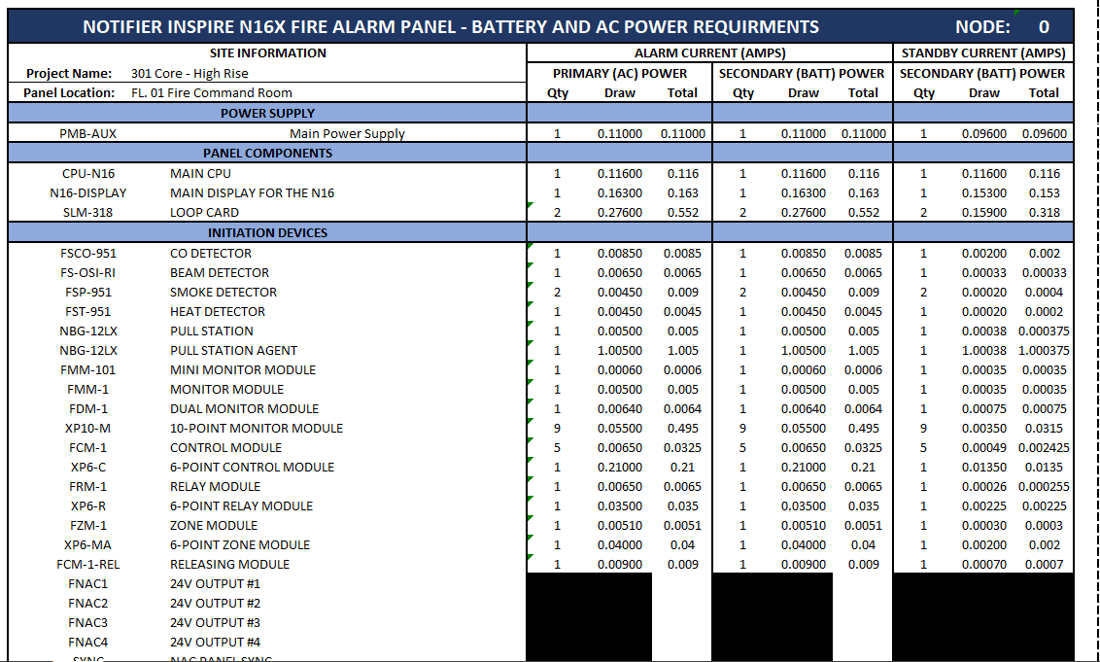Click the INITIATION DEVICES section header
Screen dimensions: 1100x662
[x=267, y=233]
